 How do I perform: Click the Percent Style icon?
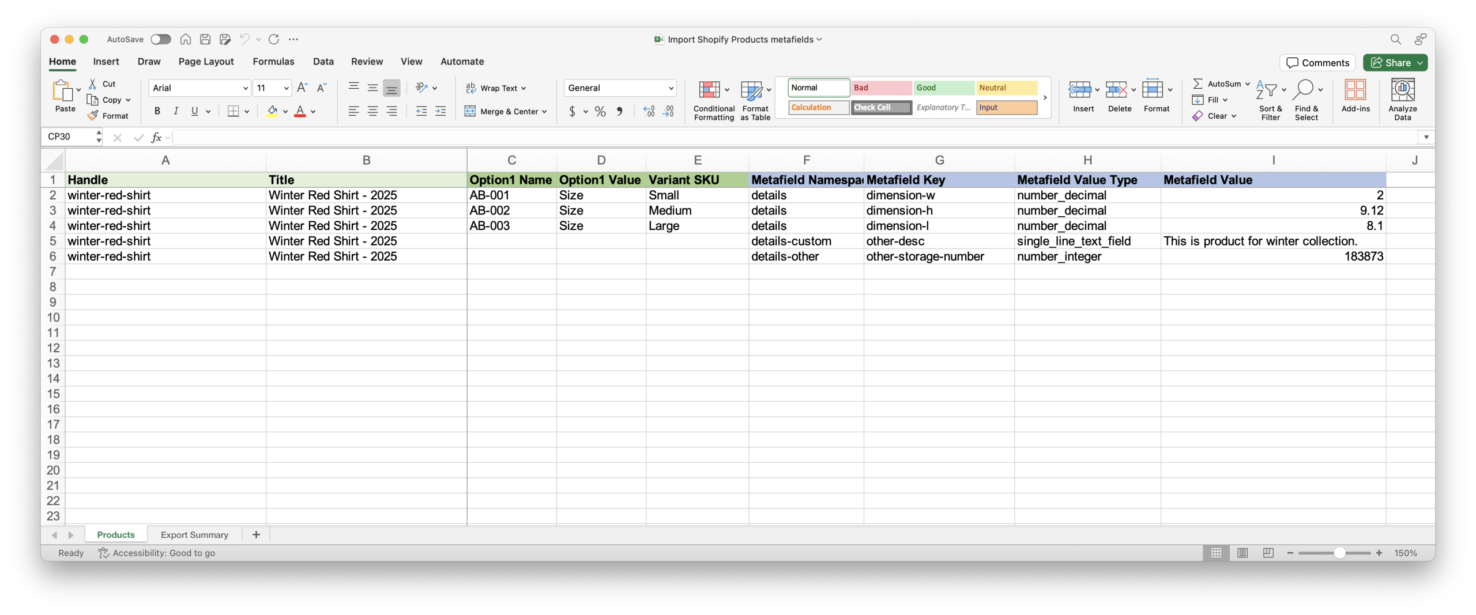(x=600, y=111)
